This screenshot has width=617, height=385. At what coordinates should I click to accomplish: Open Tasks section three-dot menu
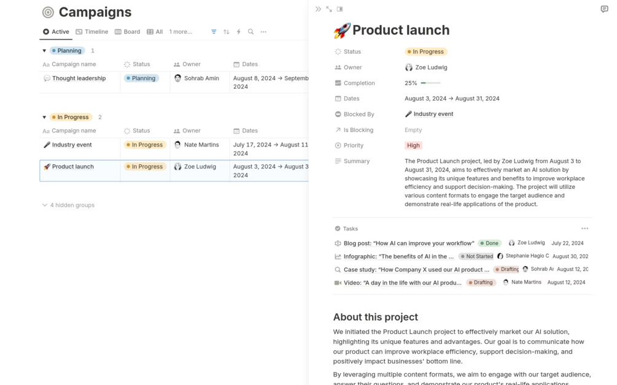584,229
